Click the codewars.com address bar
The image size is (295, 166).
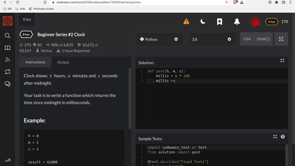click(99, 2)
